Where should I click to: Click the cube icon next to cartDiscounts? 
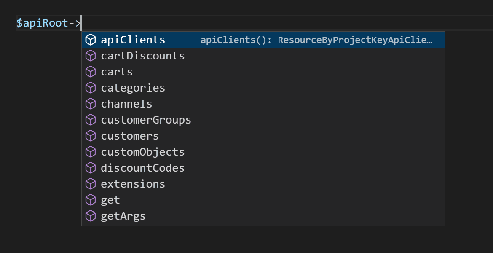pos(91,56)
